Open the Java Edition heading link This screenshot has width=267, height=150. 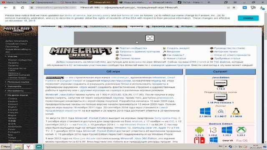[x=221, y=77]
